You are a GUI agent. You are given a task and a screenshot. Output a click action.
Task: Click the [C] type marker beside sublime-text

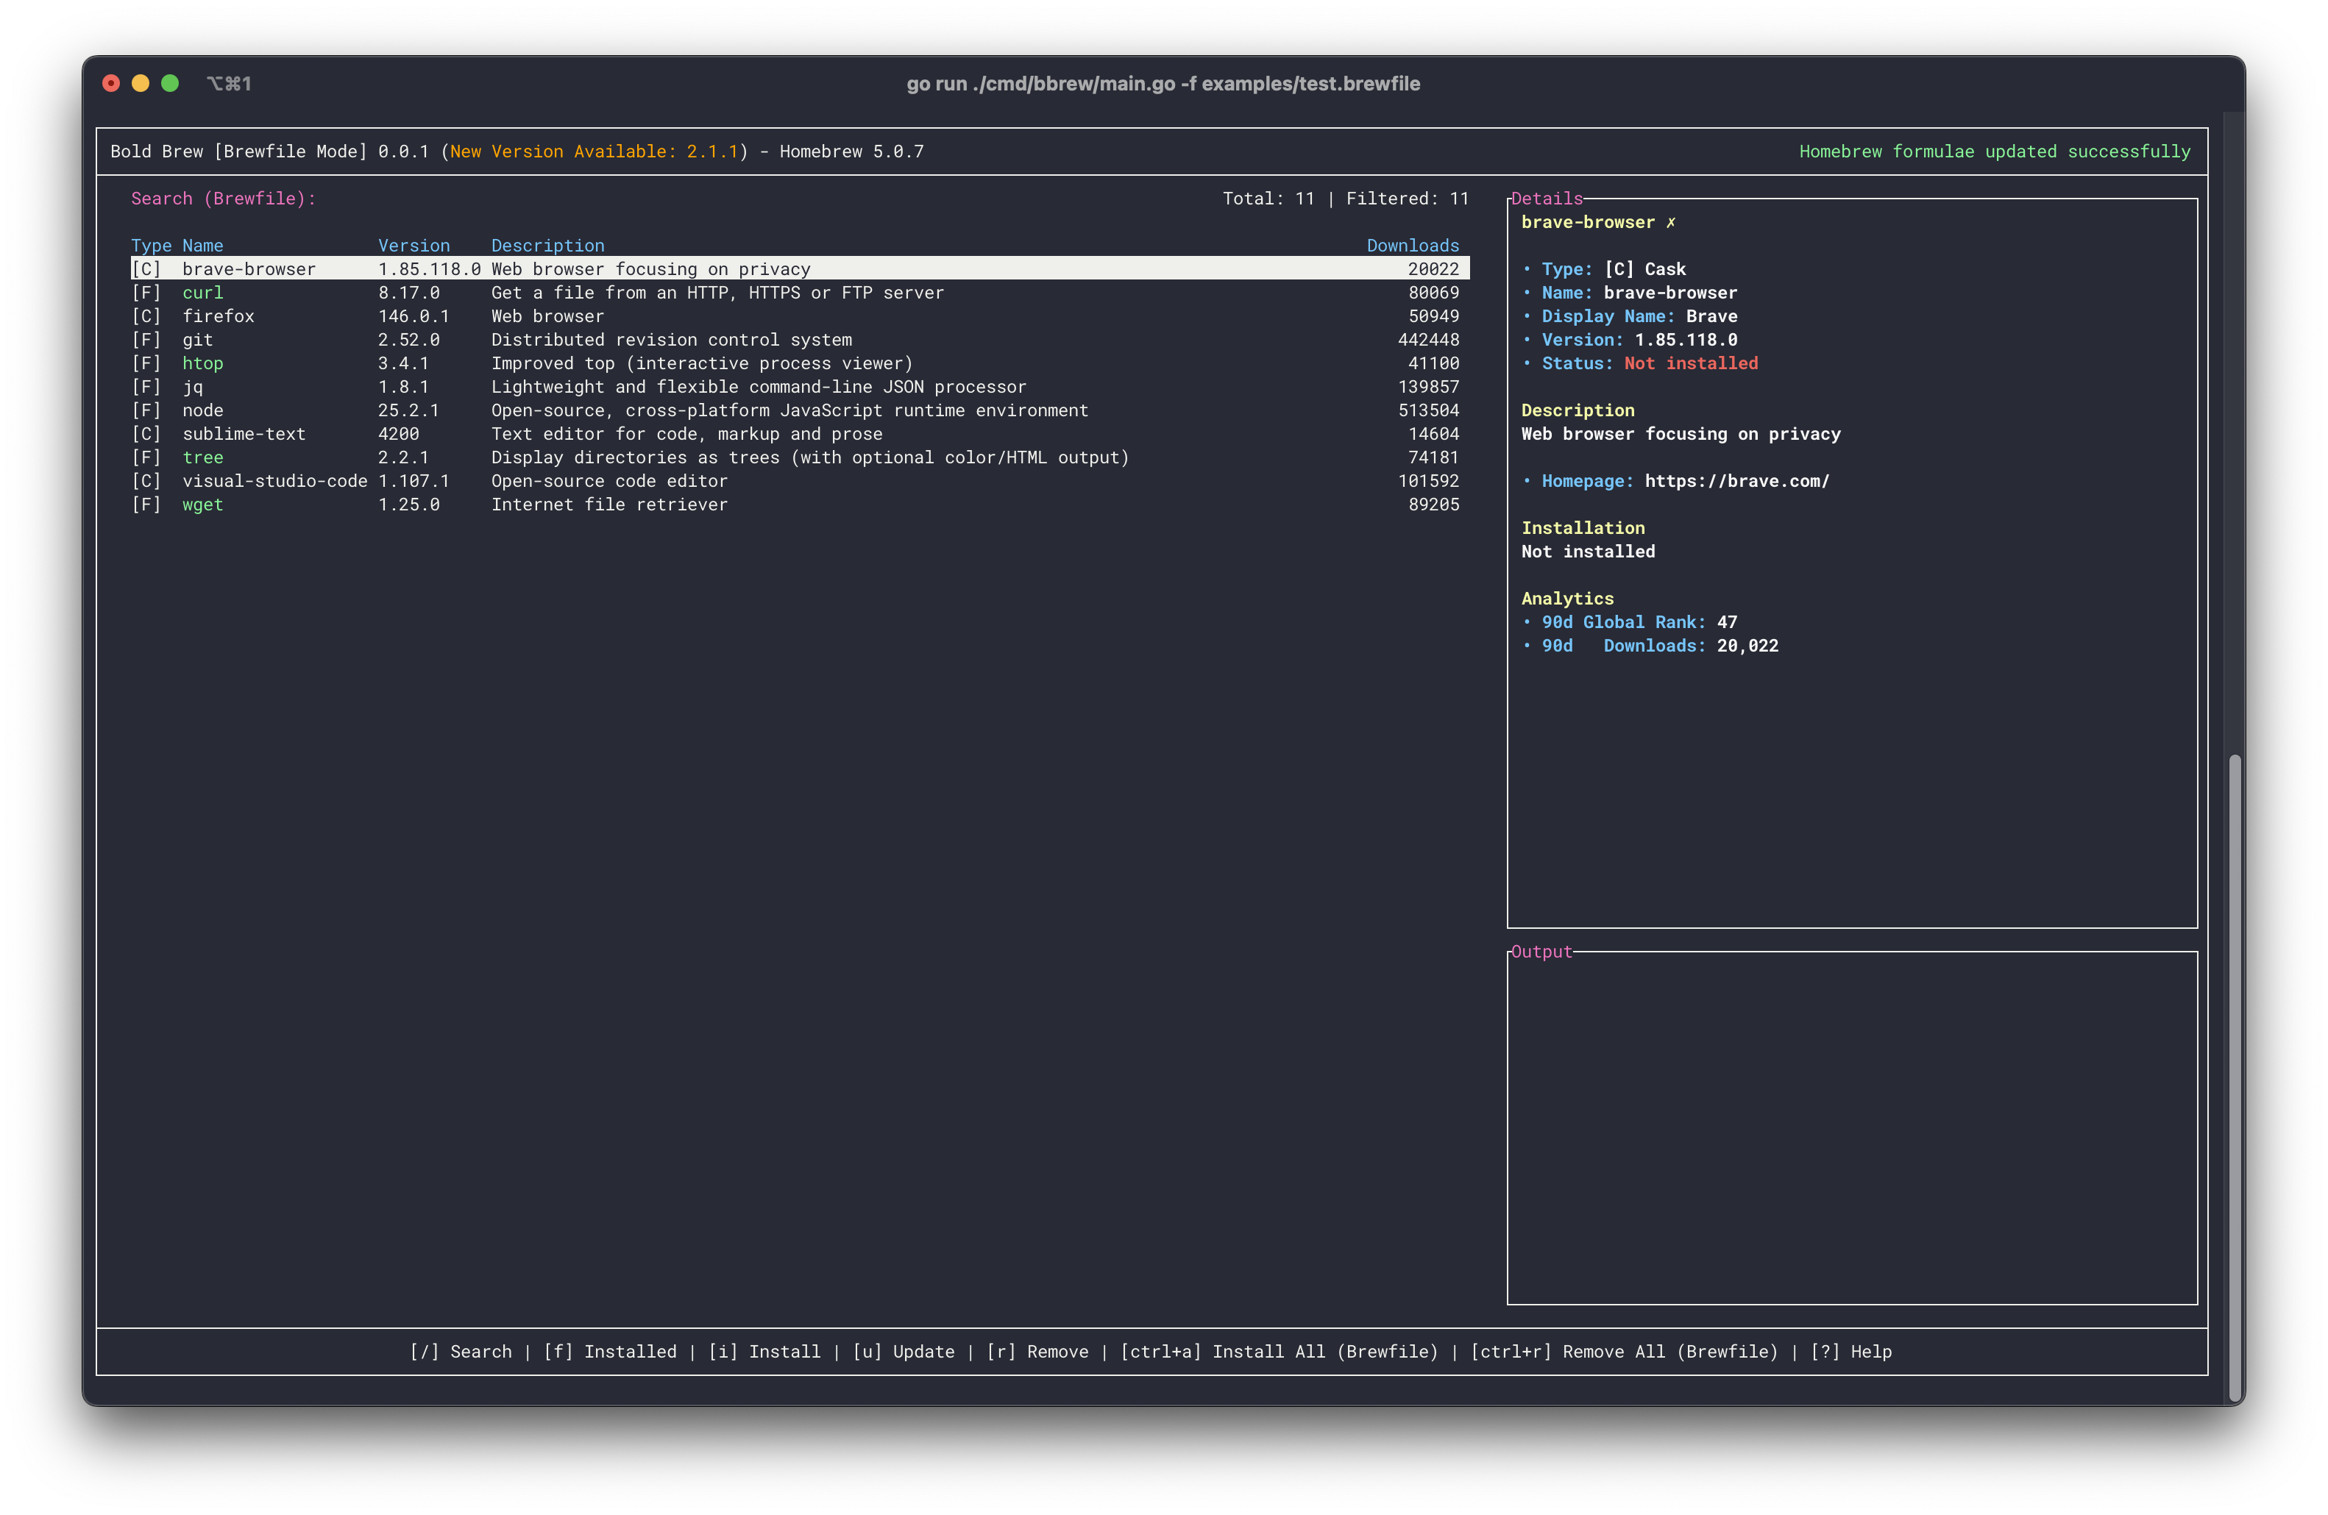[x=146, y=433]
